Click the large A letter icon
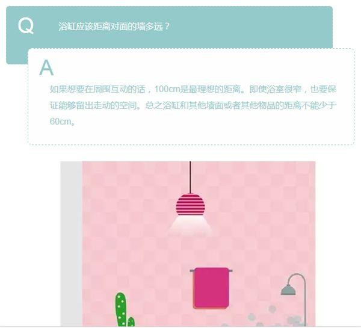The image size is (361, 328). pyautogui.click(x=46, y=68)
